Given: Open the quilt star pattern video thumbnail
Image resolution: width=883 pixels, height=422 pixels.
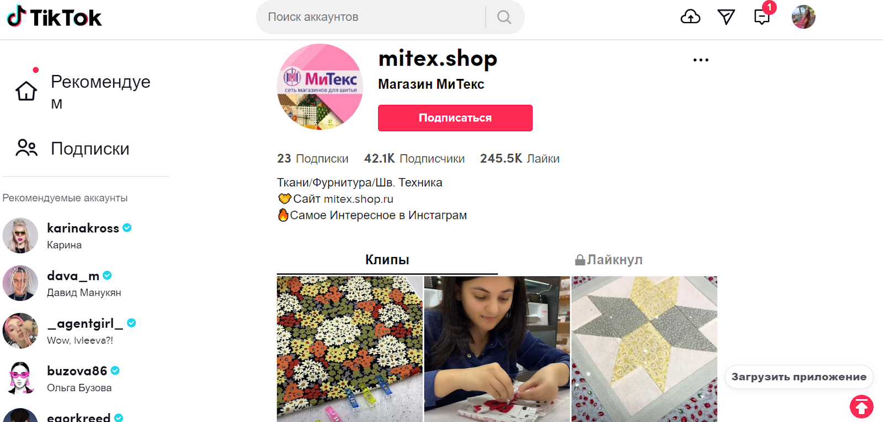Looking at the screenshot, I should tap(645, 349).
